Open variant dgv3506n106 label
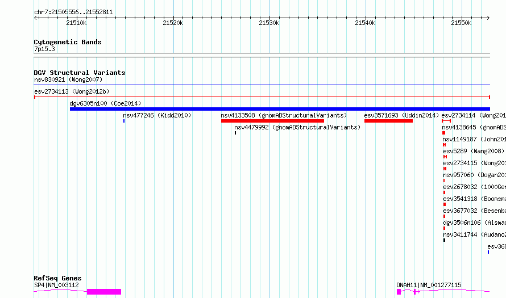506x298 pixels. click(474, 223)
